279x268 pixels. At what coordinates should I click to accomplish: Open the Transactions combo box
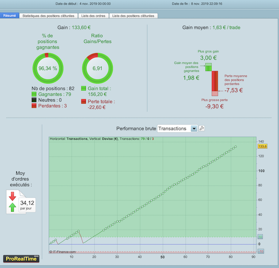(178, 129)
